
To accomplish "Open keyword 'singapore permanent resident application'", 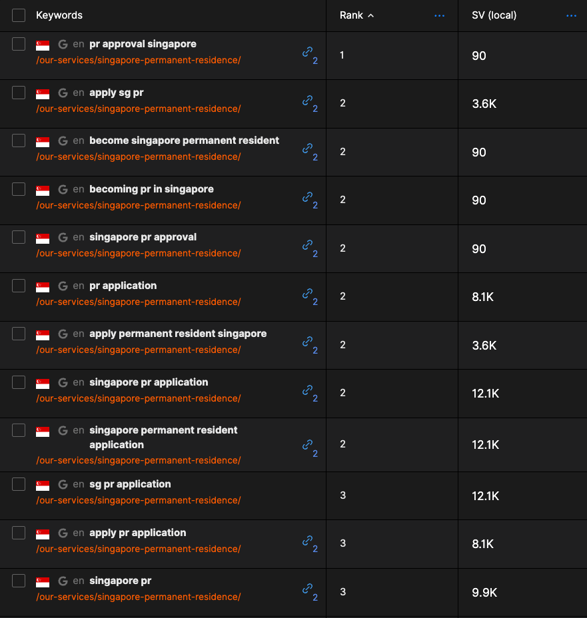I will click(163, 438).
